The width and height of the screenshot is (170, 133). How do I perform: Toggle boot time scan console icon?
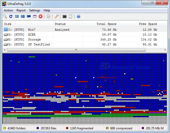tap(65, 16)
